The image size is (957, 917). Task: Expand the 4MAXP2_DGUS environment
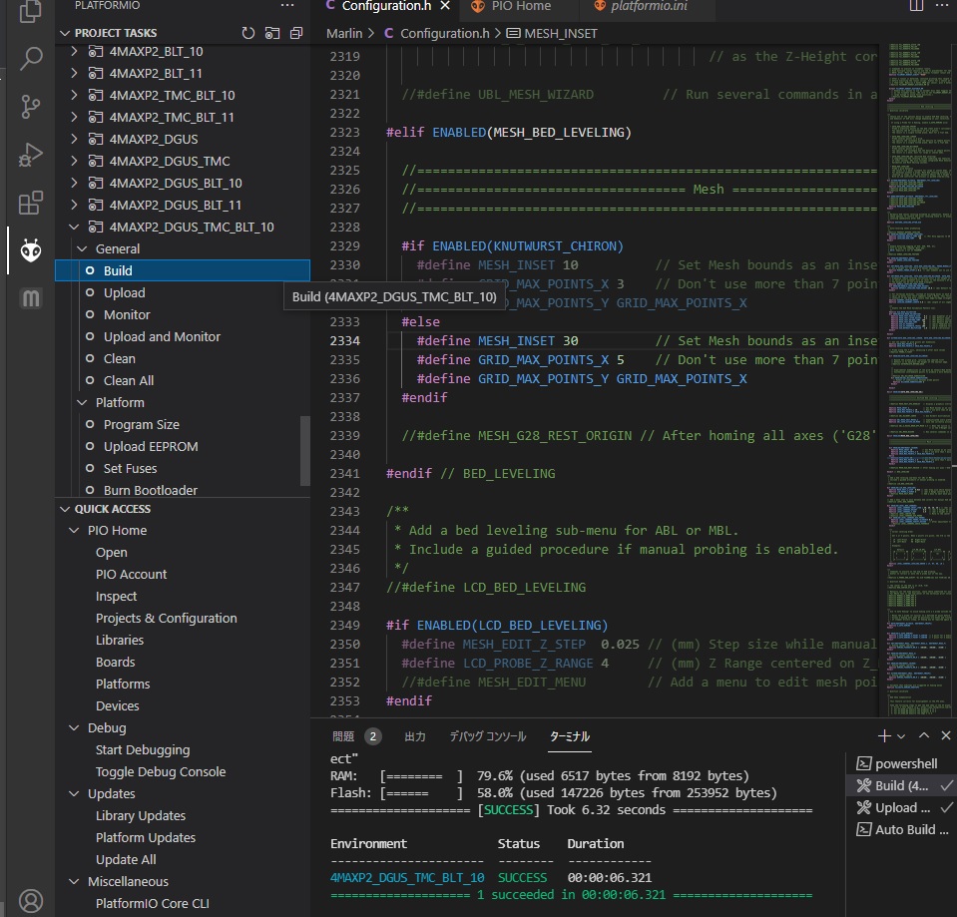click(74, 139)
